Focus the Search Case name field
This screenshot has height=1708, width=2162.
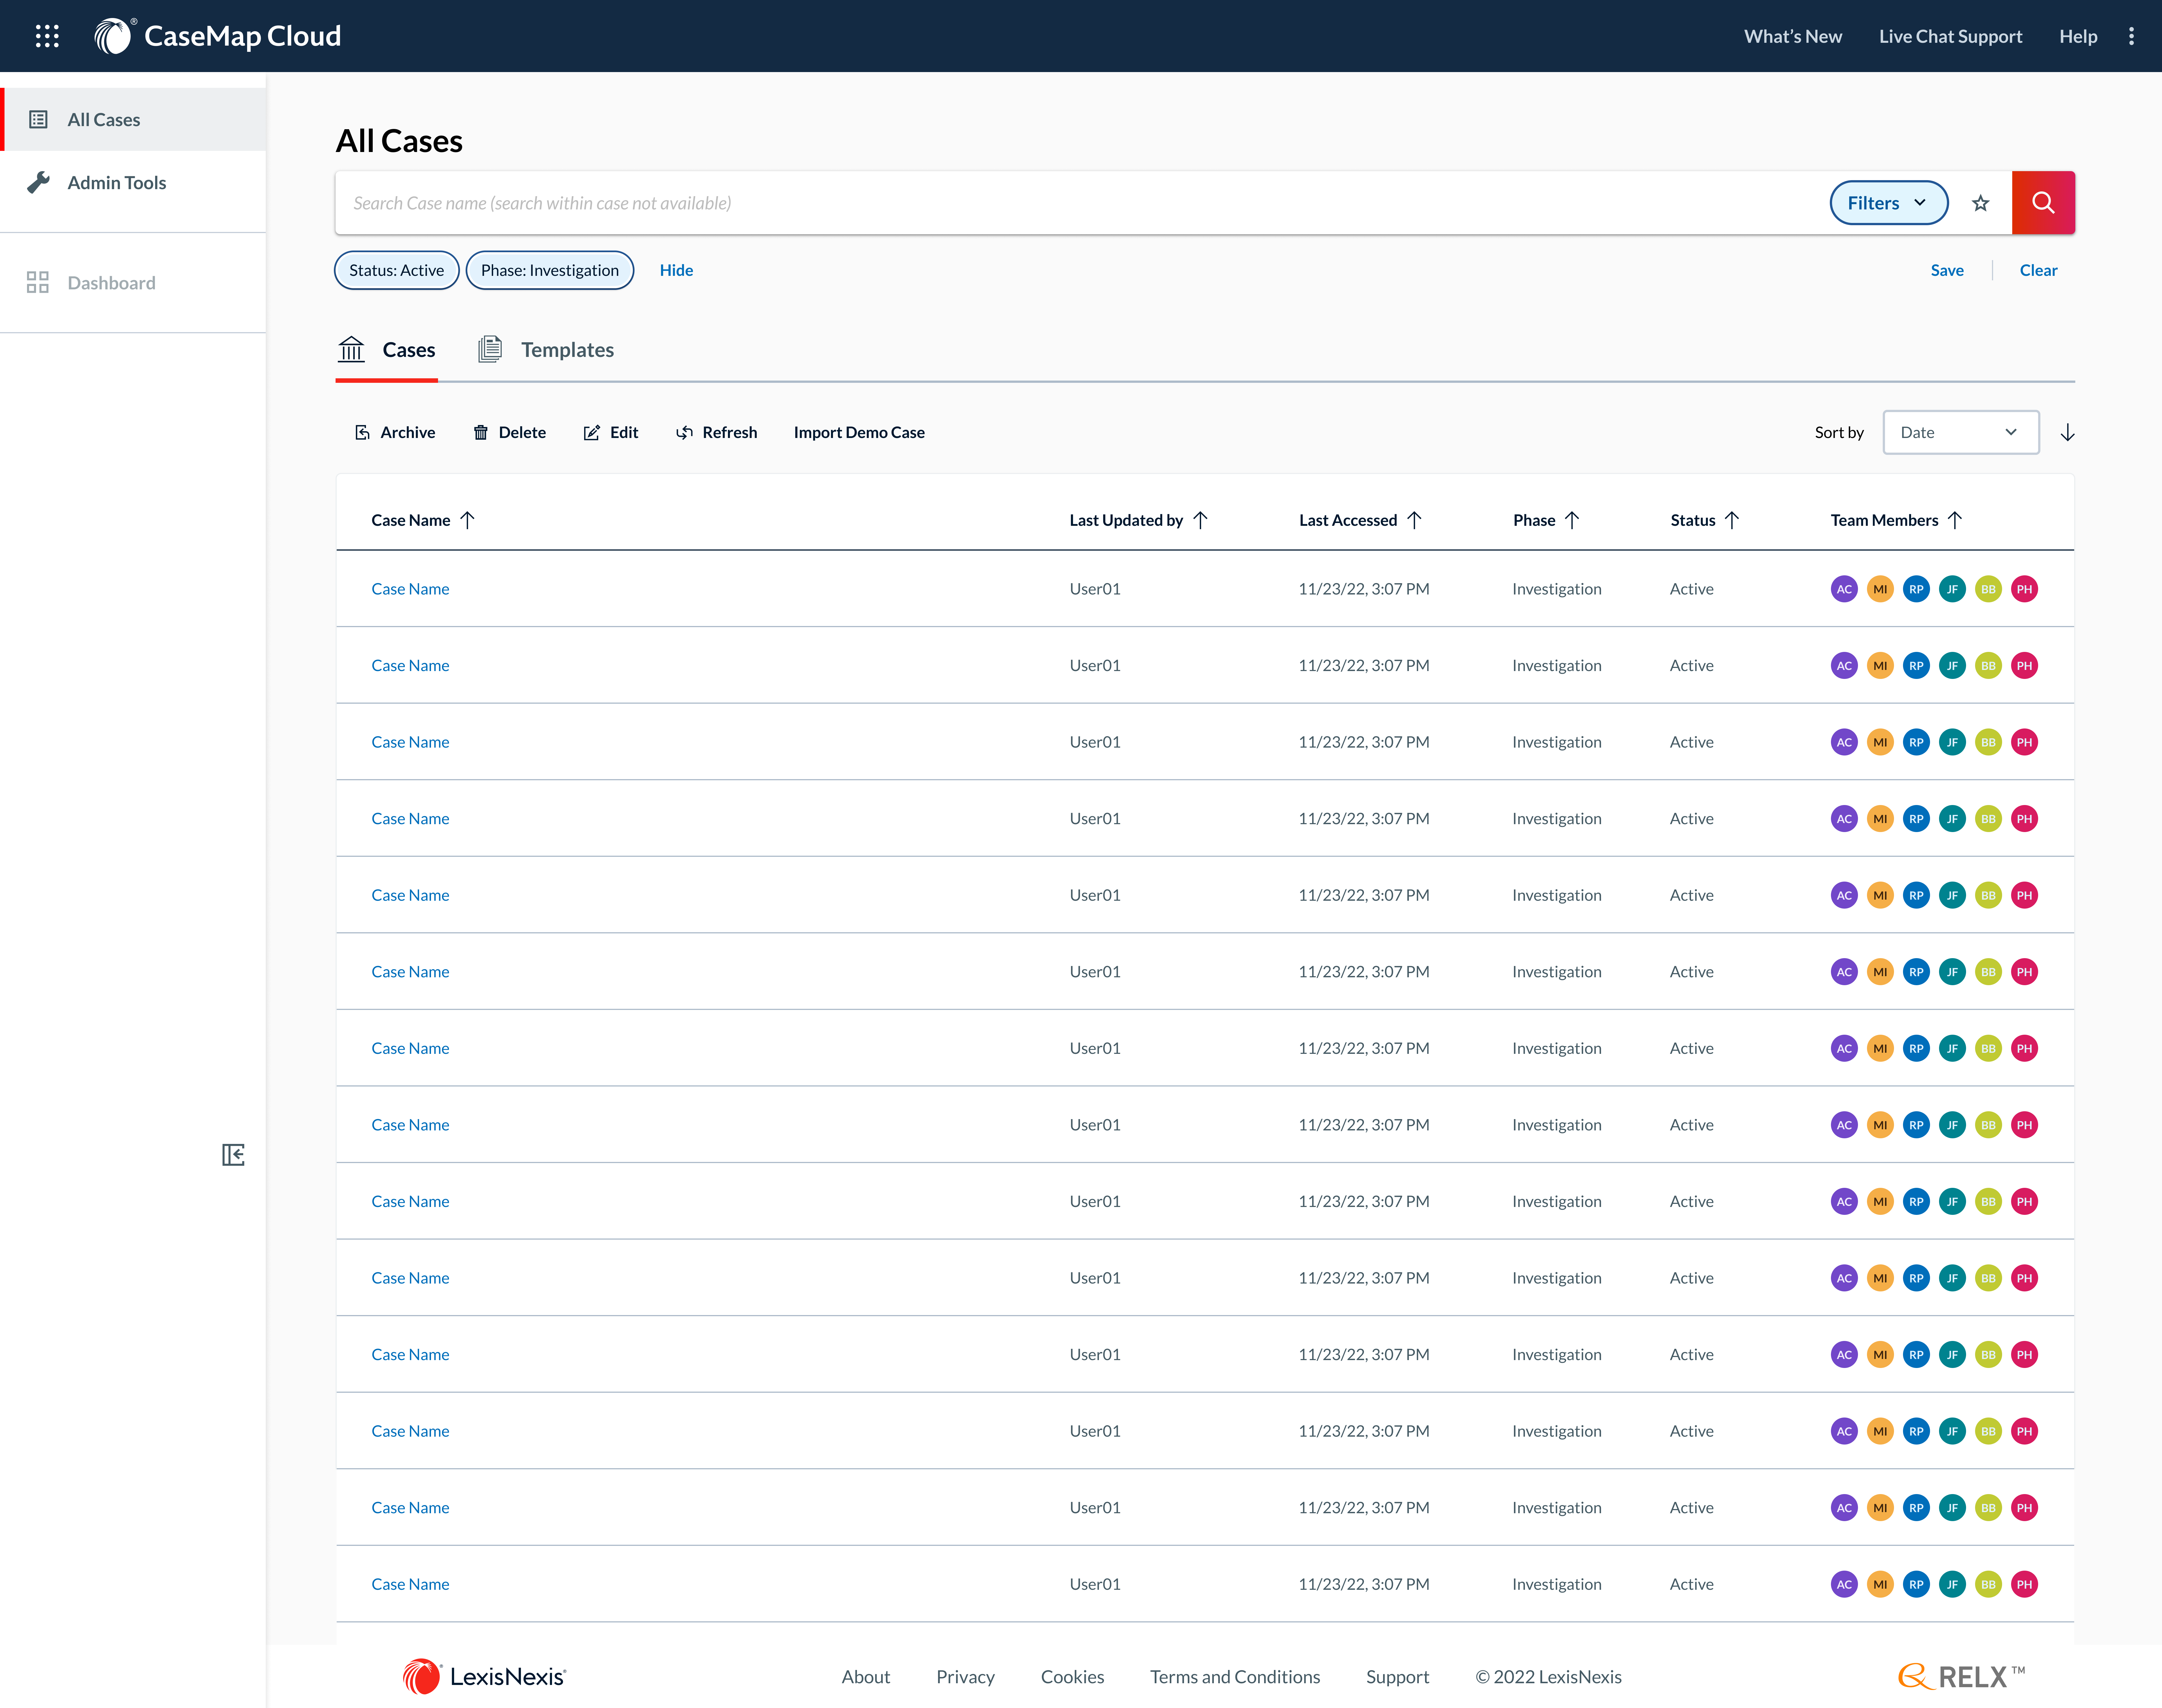1080,203
